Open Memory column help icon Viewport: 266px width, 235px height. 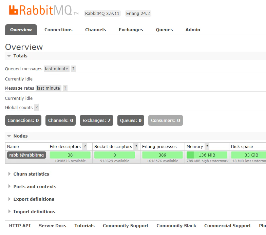coord(207,147)
